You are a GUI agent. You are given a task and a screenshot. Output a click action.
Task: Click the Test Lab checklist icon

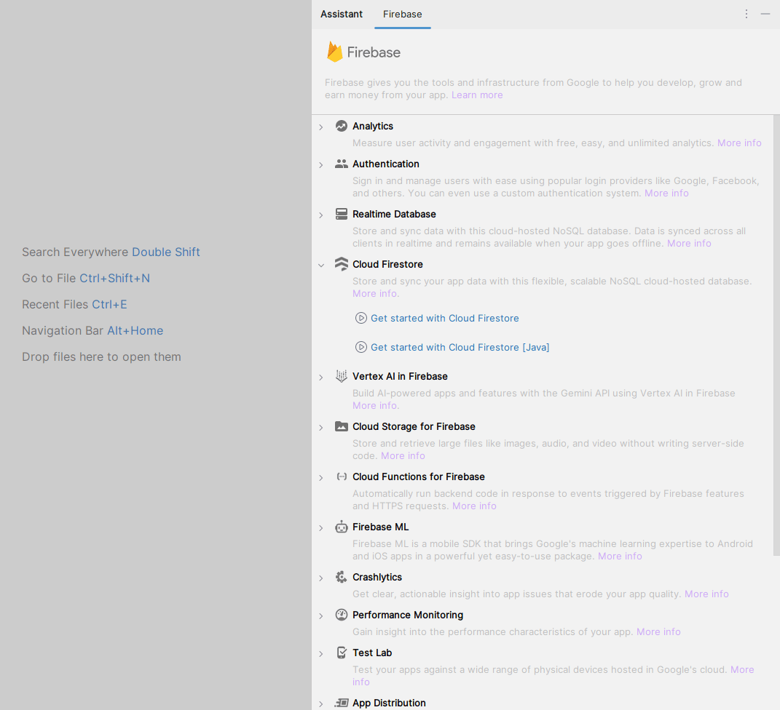(x=342, y=653)
